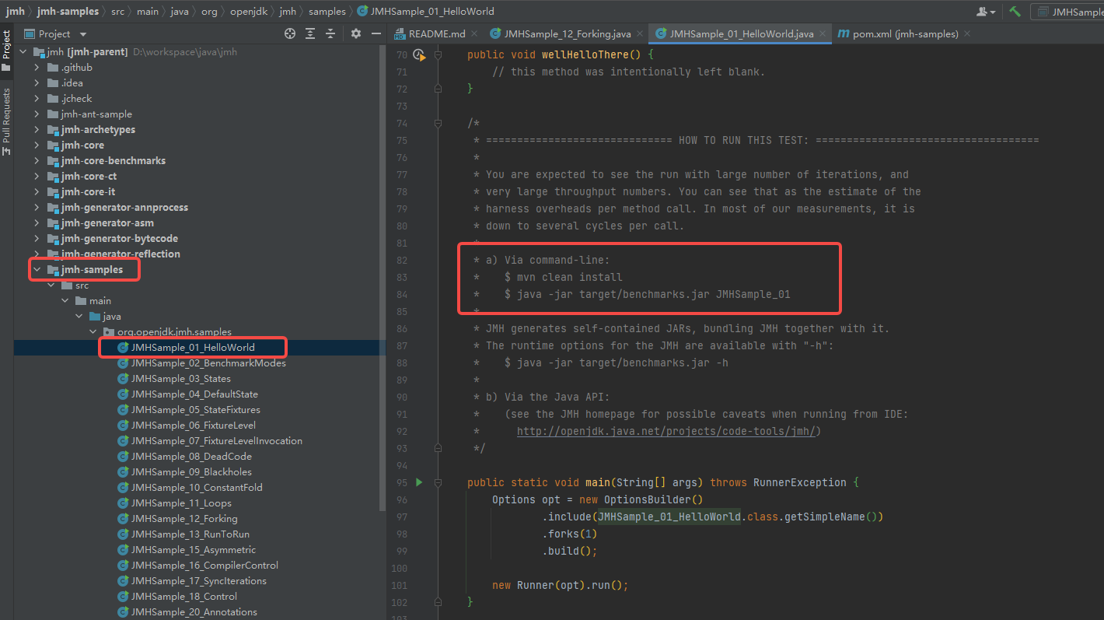Collapse the jmh [jmh-parent] root node
The image size is (1104, 620).
point(23,52)
